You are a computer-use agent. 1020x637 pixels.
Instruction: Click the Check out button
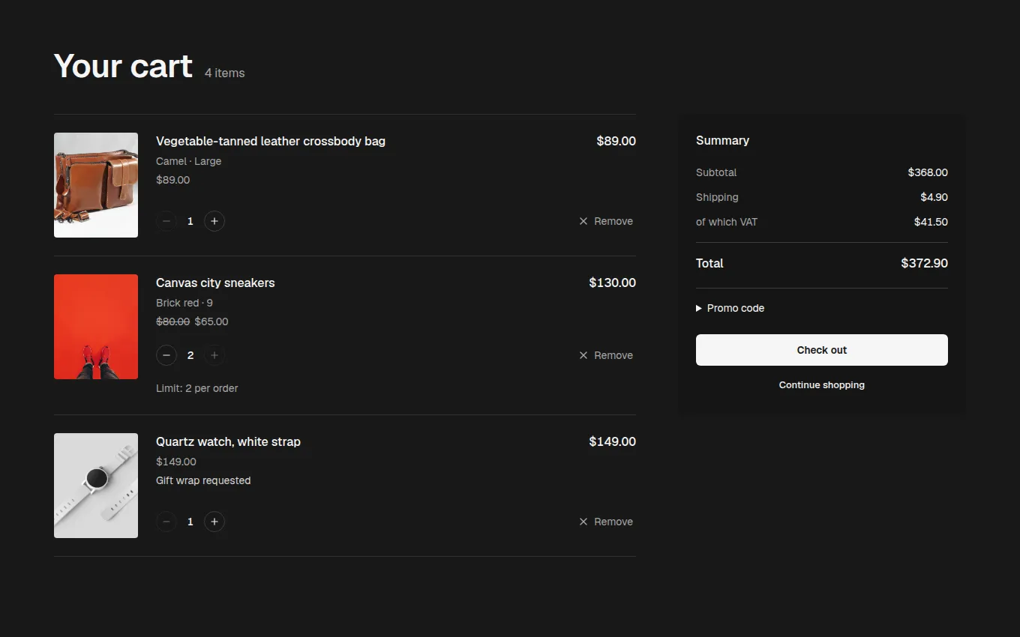pyautogui.click(x=822, y=350)
